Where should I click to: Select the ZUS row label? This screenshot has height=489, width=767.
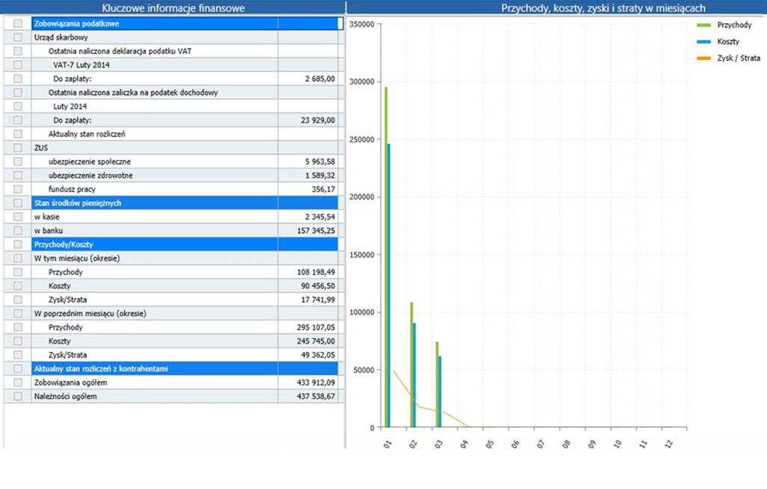click(x=41, y=148)
